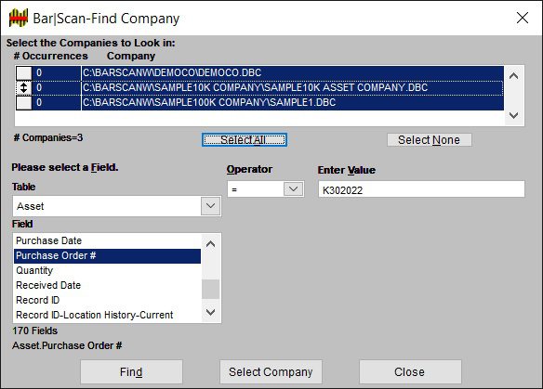Select the SAMPLE100K COMPANY\SAMPLE1.DBC path row
The width and height of the screenshot is (543, 389).
pos(293,103)
